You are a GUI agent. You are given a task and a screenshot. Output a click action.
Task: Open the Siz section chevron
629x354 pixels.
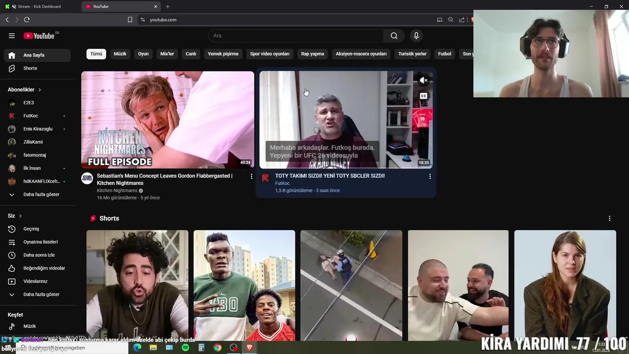[x=20, y=216]
